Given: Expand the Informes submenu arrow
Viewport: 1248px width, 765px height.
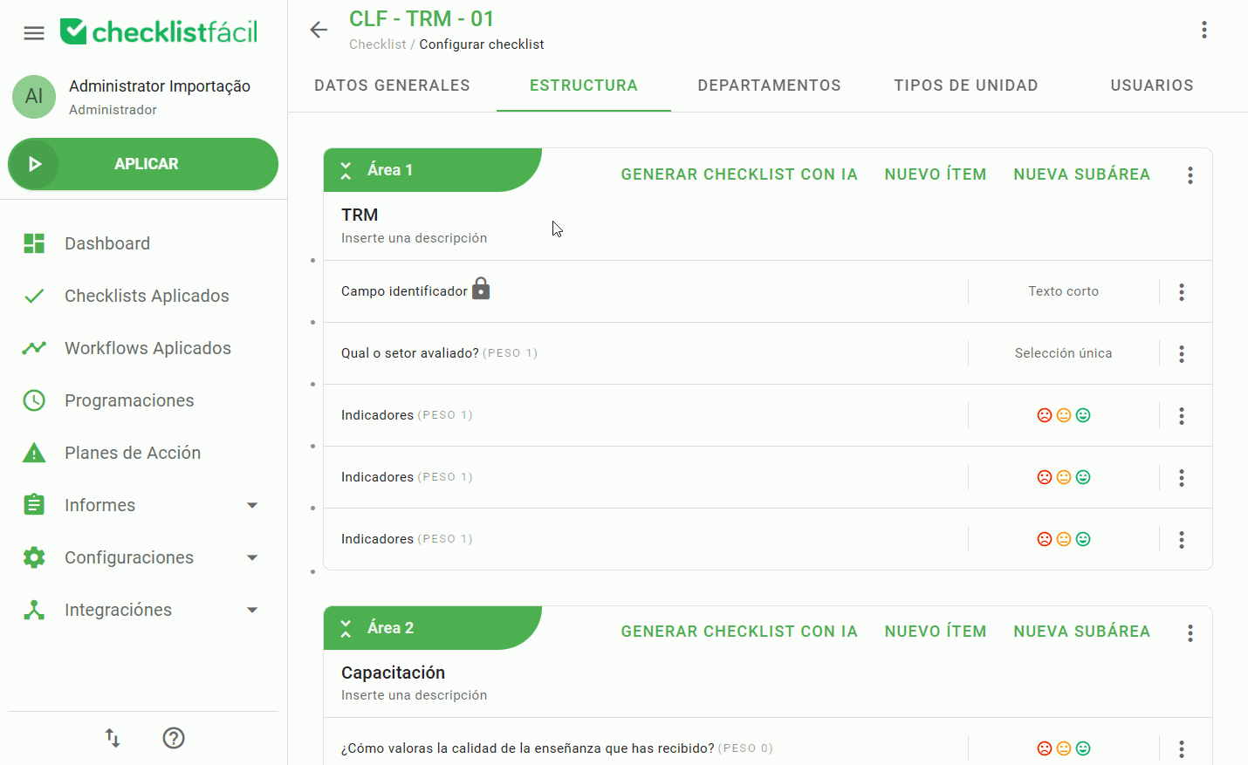Looking at the screenshot, I should pyautogui.click(x=252, y=505).
